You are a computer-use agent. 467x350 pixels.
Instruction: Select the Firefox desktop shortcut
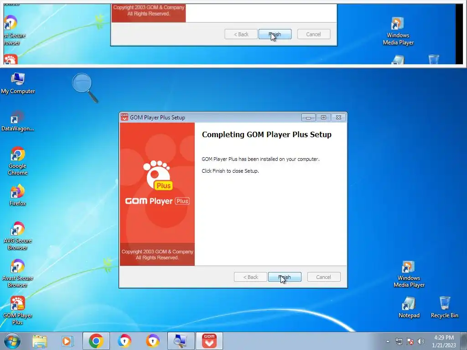pos(17,195)
